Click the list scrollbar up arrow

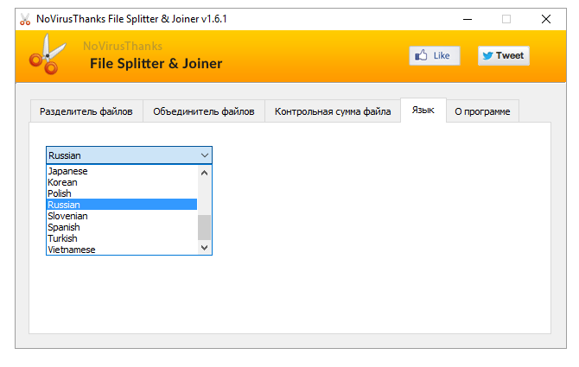[x=205, y=172]
